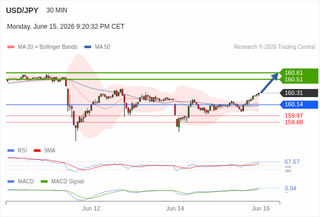This screenshot has width=320, height=217.
Task: Click the 160.14 pivot price tag
Action: tap(299, 105)
